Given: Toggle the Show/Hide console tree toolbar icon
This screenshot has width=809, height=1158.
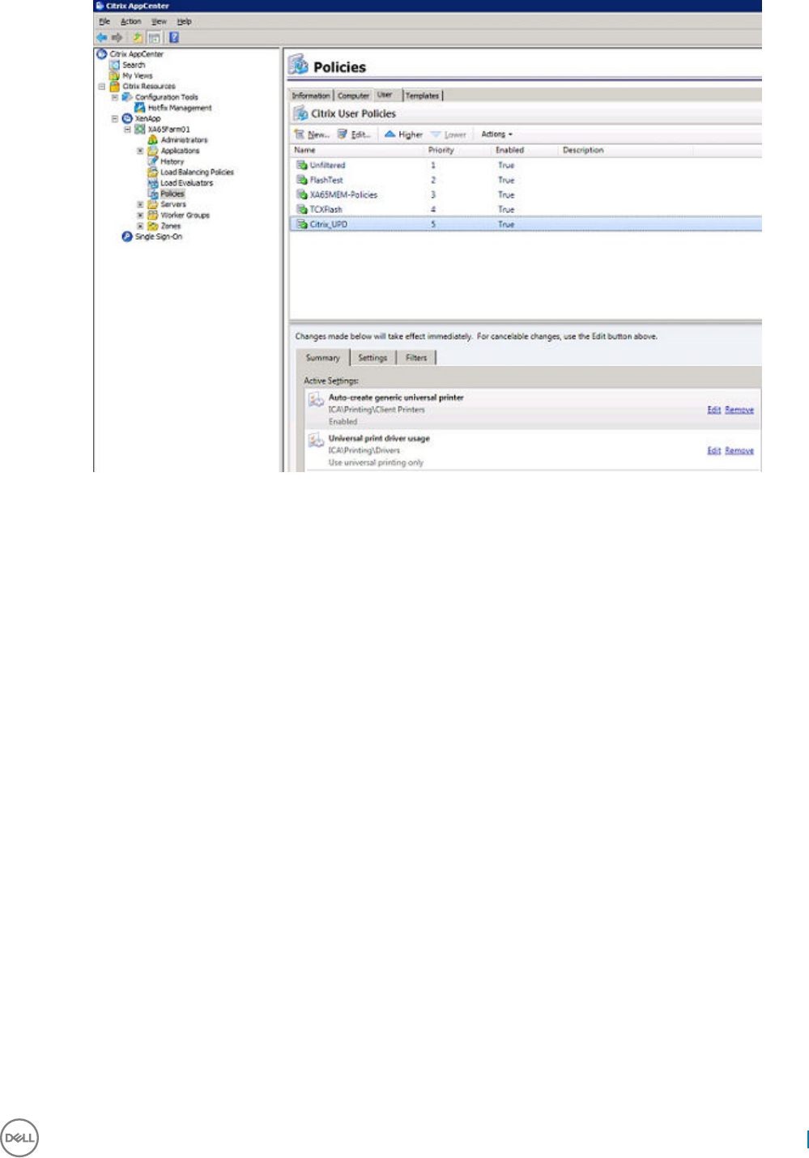Looking at the screenshot, I should click(x=154, y=37).
